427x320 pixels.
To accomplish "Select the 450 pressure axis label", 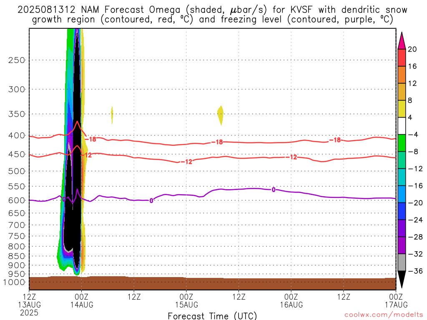I will click(17, 154).
